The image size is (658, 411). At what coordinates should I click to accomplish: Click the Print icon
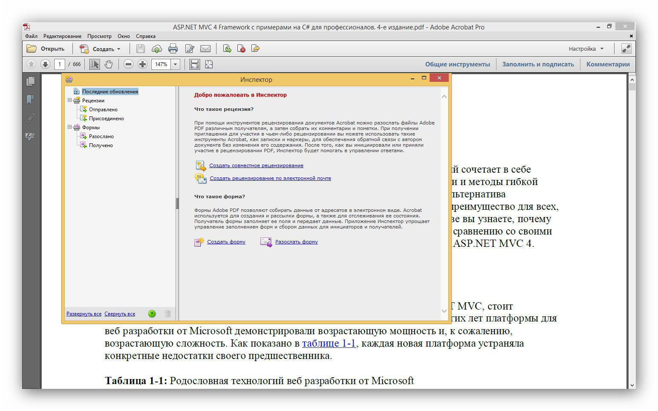173,49
